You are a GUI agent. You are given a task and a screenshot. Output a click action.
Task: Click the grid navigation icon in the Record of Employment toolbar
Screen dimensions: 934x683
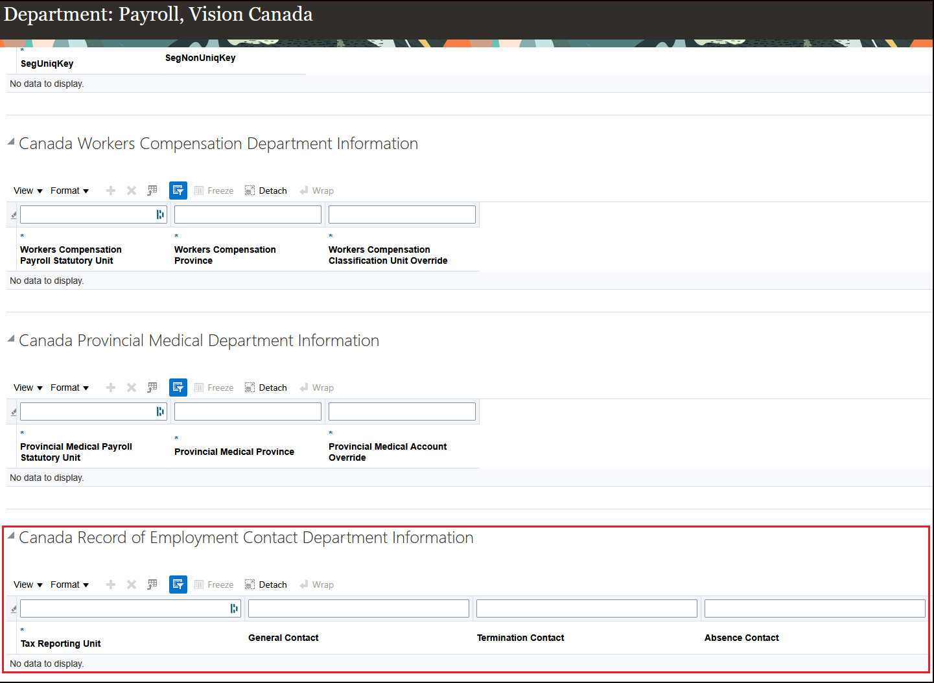click(x=152, y=584)
